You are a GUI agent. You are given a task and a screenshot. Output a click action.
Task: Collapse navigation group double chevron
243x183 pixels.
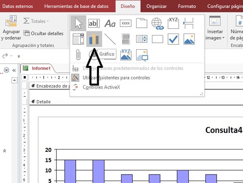(4, 151)
